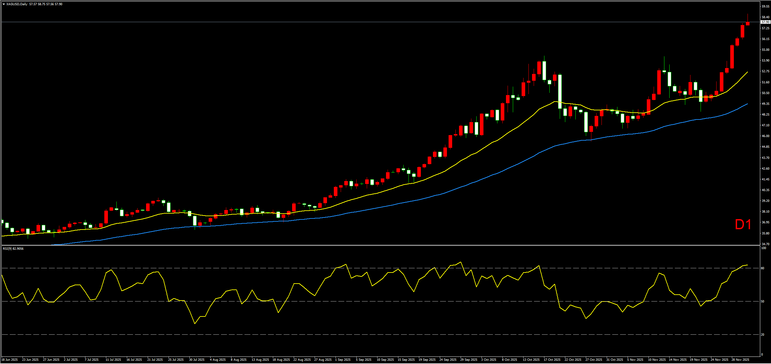Open the dropdown arrow beside XAGUSD,Daily
The image size is (771, 364).
click(4, 4)
